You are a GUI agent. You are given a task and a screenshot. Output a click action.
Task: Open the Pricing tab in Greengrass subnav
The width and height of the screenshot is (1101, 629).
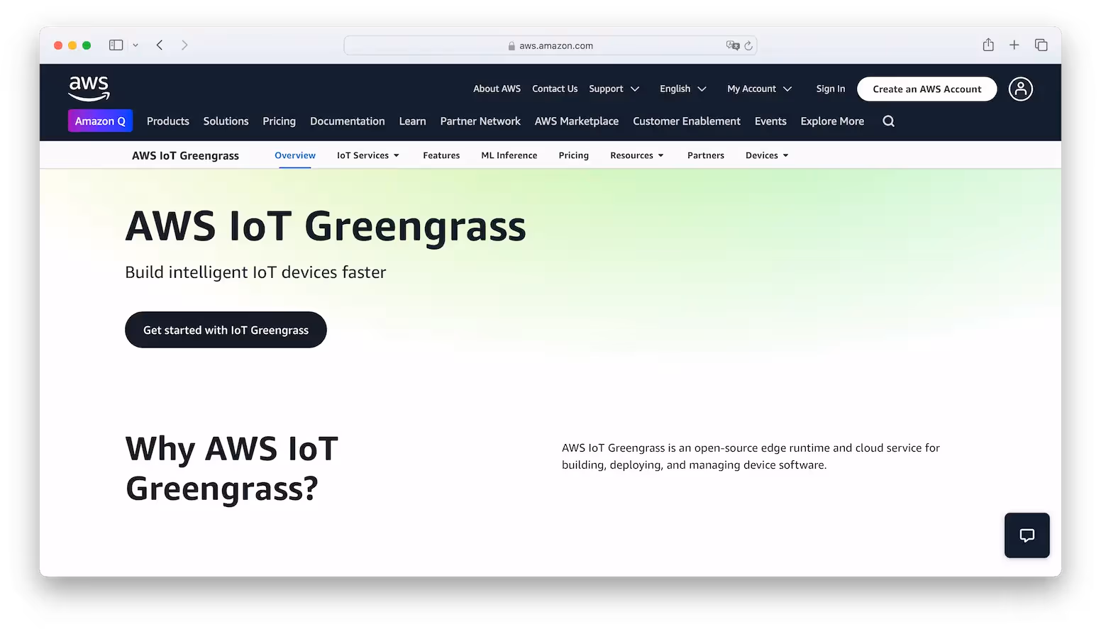[x=574, y=155]
